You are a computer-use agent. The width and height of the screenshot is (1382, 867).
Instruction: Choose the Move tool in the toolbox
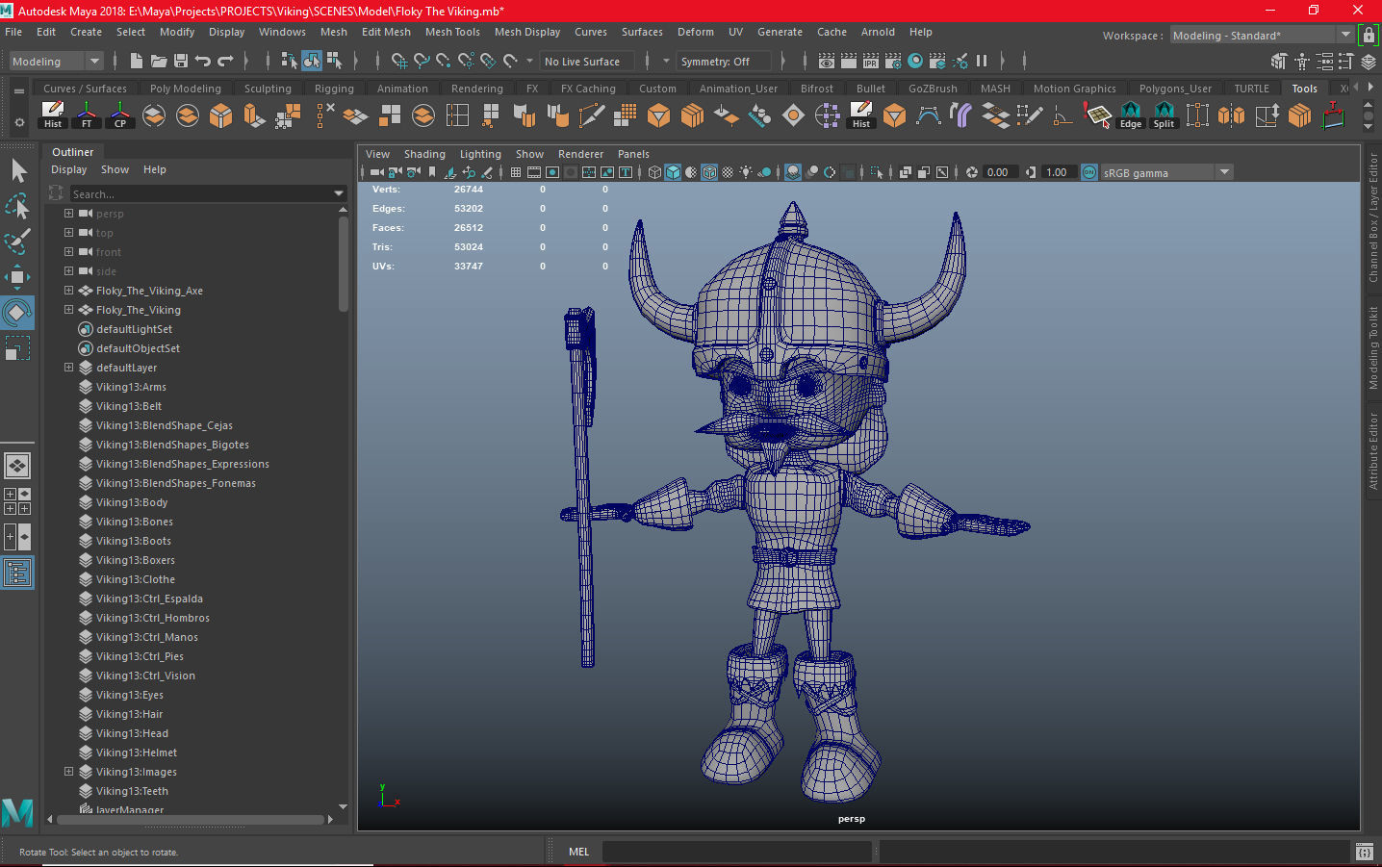click(18, 277)
